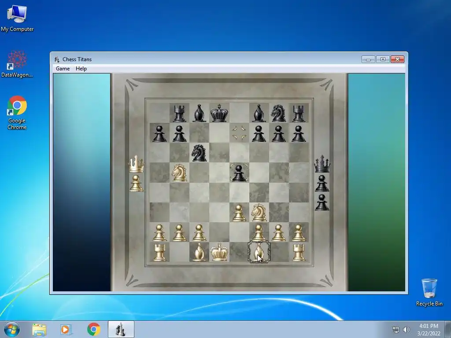Click the black pawn on b7
This screenshot has height=338, width=451.
[x=180, y=133]
